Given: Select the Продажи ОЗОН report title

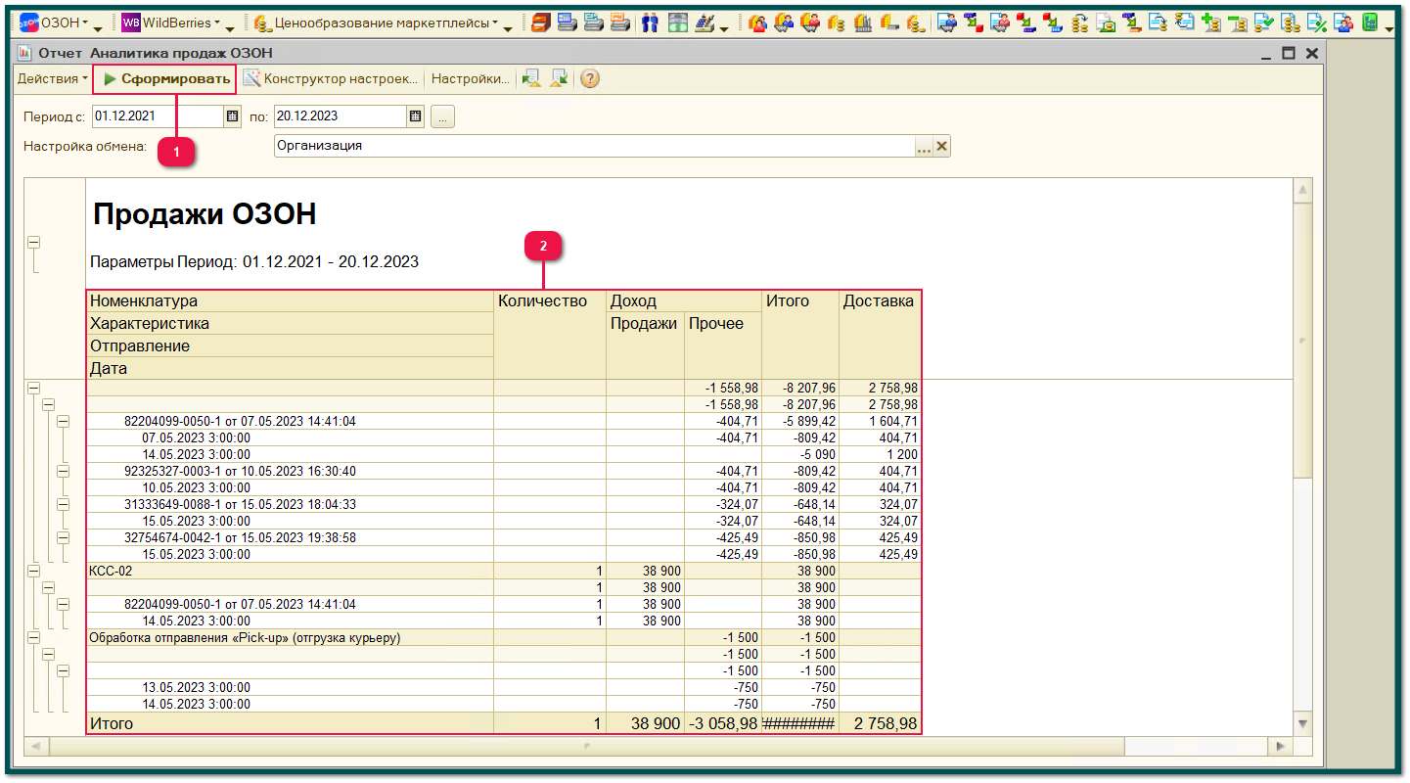Looking at the screenshot, I should (204, 214).
